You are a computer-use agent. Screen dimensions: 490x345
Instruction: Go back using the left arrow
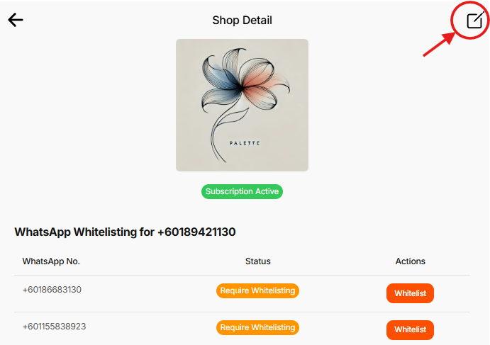pos(16,20)
